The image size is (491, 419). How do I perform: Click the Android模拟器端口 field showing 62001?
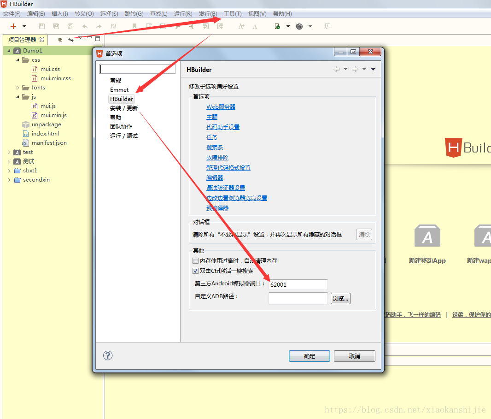[298, 284]
